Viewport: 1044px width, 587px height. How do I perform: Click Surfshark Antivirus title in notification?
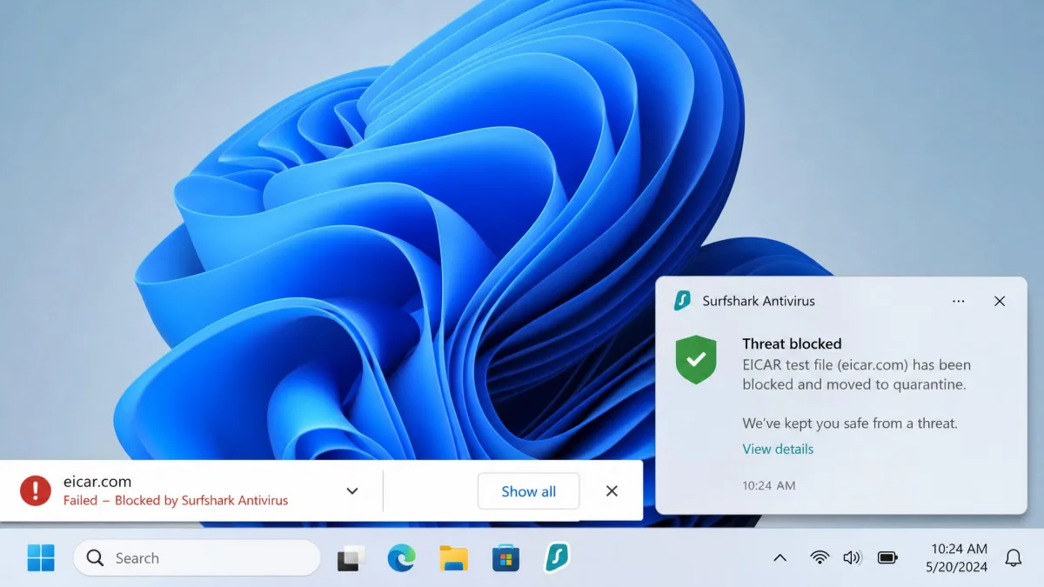[759, 301]
